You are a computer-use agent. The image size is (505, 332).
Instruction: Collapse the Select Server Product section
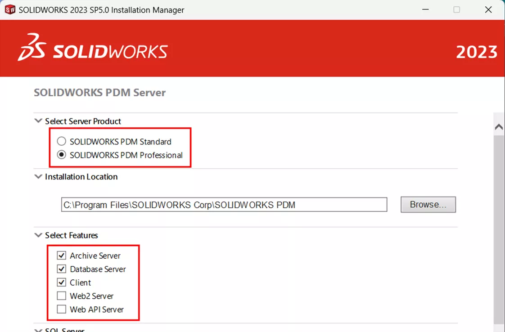(x=38, y=121)
